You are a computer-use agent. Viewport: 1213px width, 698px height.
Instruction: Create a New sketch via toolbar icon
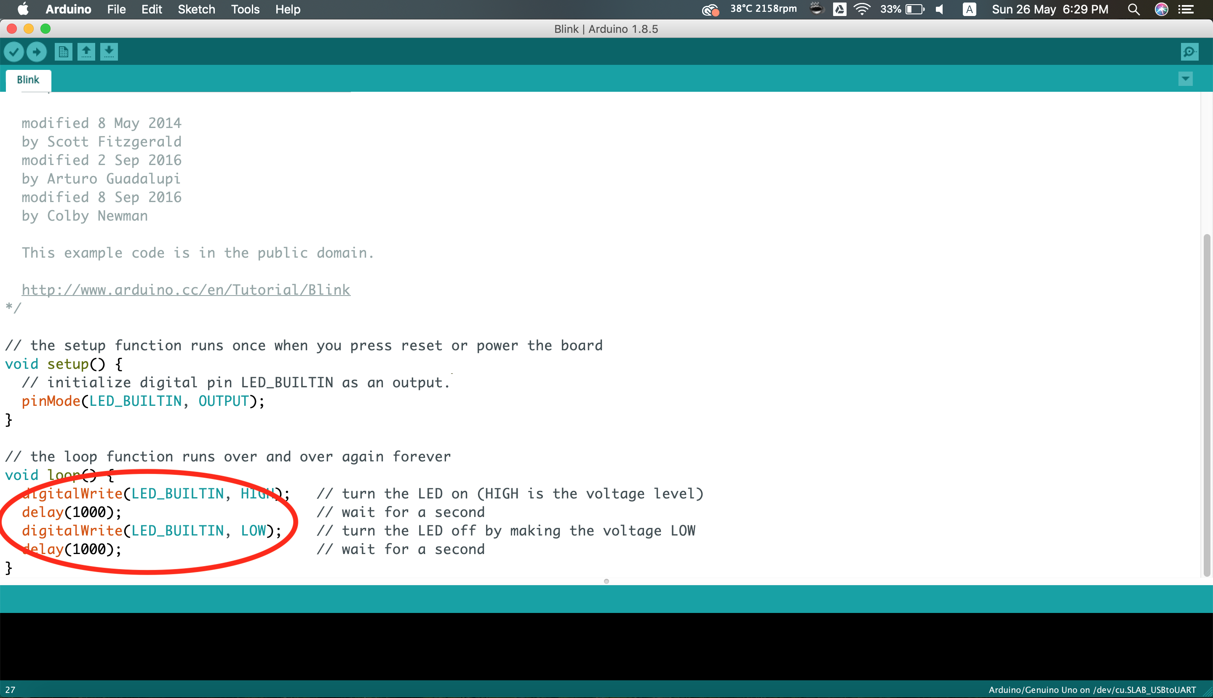(63, 52)
